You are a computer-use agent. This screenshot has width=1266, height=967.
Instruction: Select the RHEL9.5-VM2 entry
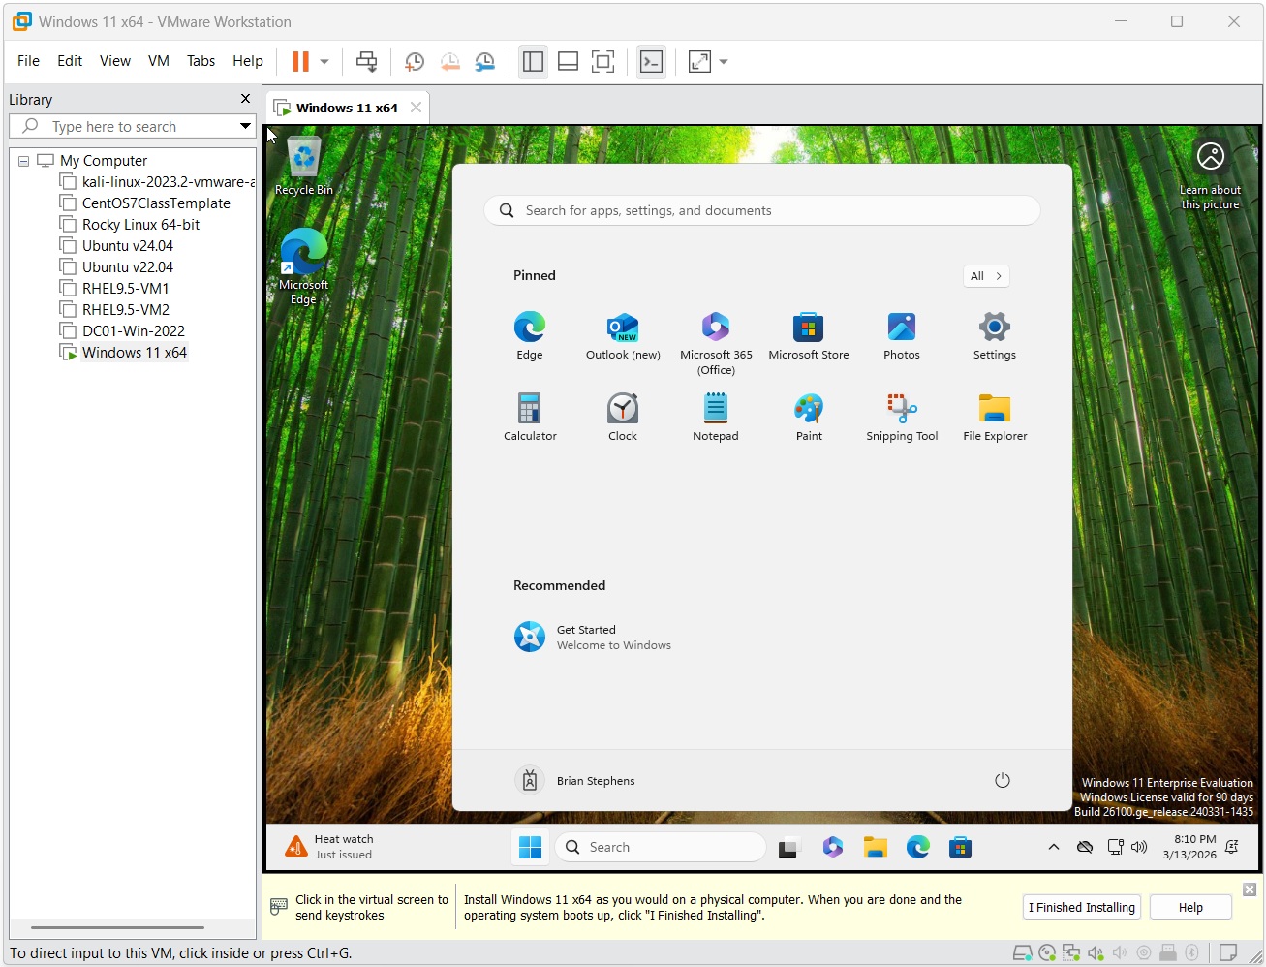[115, 310]
